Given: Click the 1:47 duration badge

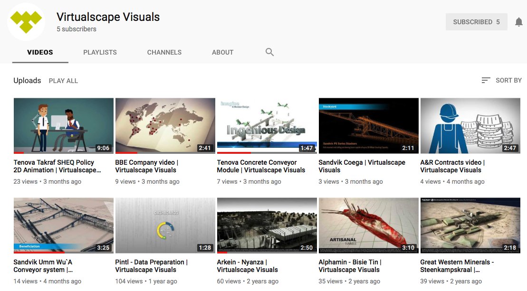Looking at the screenshot, I should point(307,148).
